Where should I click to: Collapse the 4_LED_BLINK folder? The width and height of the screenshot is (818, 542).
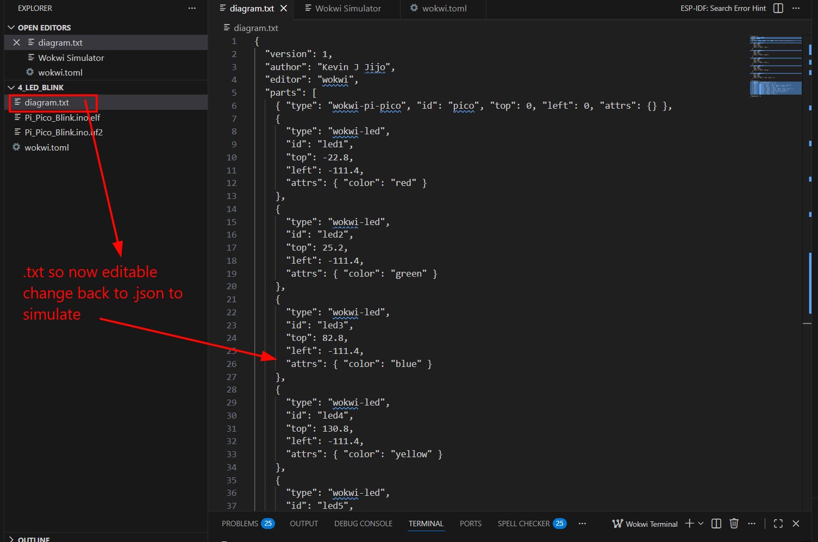click(10, 87)
